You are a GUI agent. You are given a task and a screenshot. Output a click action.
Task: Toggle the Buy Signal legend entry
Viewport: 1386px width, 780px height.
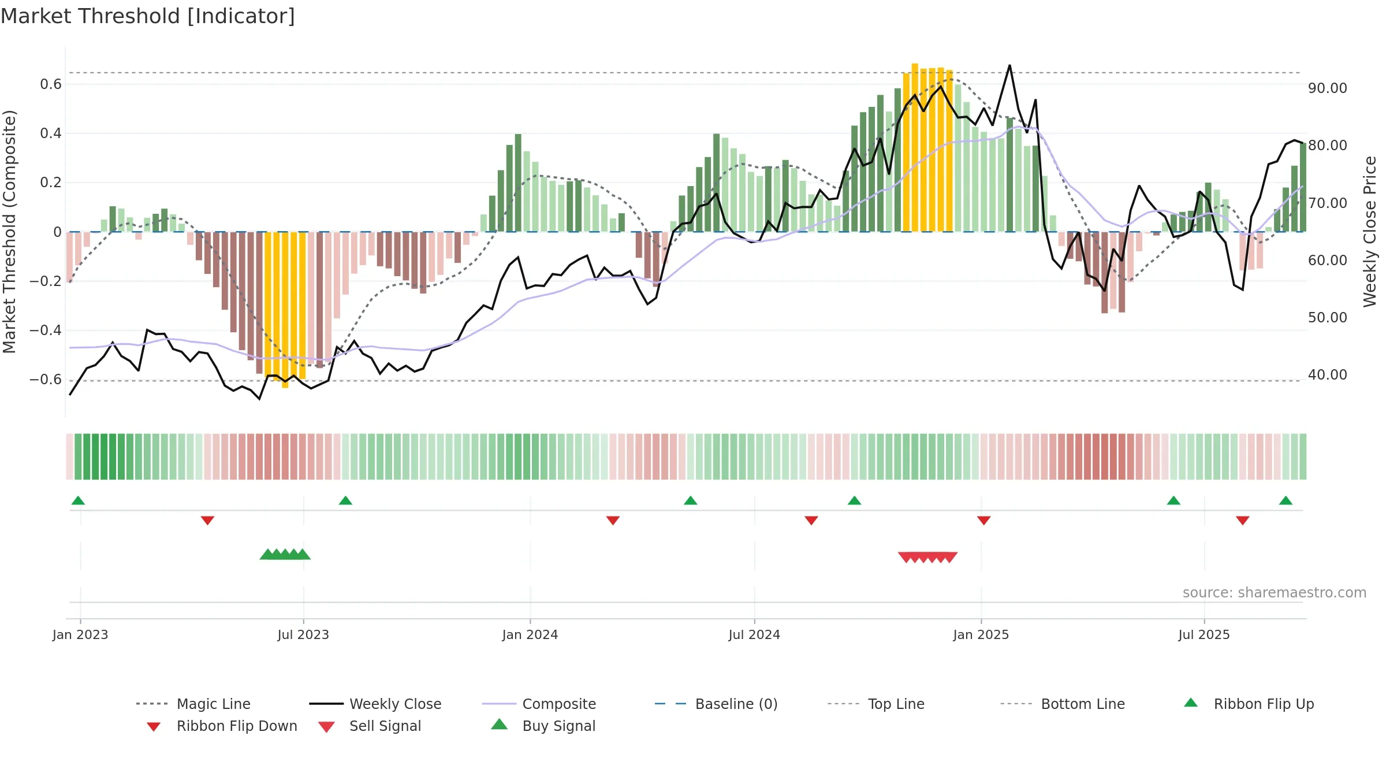(543, 726)
